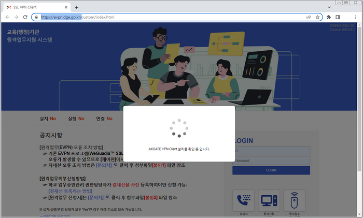Bookmark this page with the star icon
This screenshot has height=218, width=363.
[317, 17]
